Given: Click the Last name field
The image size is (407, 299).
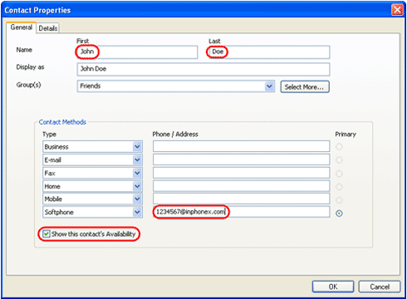Looking at the screenshot, I should click(269, 52).
